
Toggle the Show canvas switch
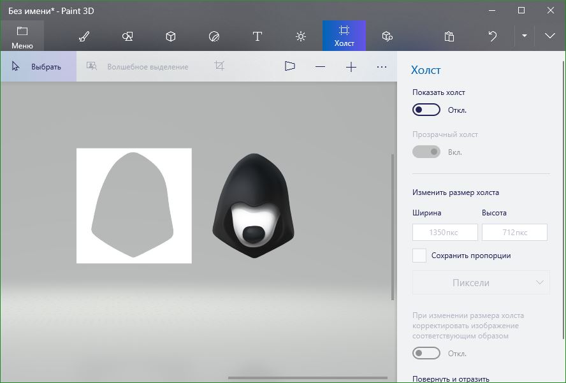pyautogui.click(x=426, y=110)
